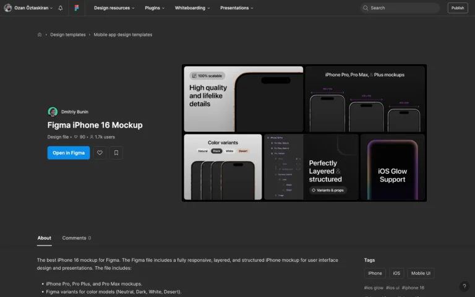Expand the Ozan Öztaskiran account menu
Screen dimensions: 475x297
(33, 8)
